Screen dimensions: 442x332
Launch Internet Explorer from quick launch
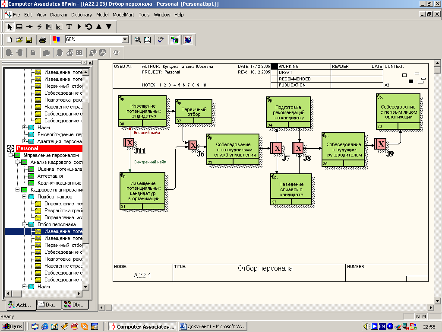45,327
